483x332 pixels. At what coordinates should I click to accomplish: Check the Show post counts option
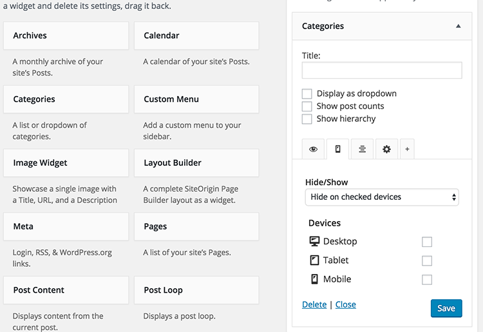coord(307,106)
